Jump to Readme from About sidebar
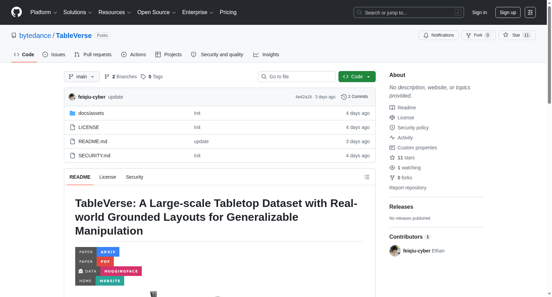 point(403,108)
